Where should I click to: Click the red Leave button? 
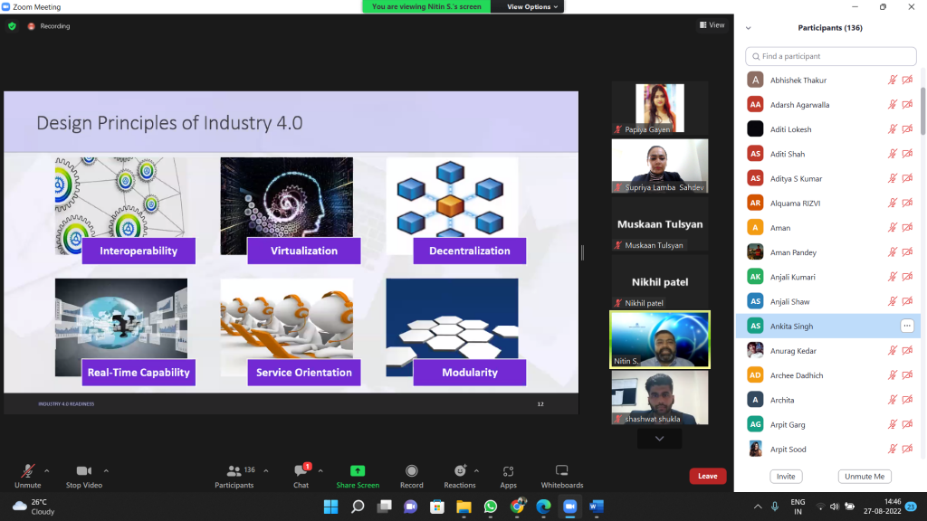708,476
